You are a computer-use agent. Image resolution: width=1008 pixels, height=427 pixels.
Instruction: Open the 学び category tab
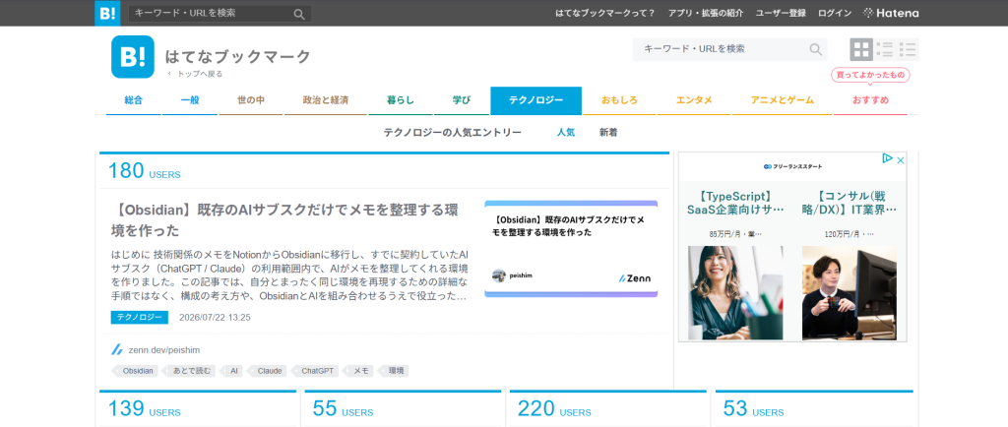(x=462, y=100)
